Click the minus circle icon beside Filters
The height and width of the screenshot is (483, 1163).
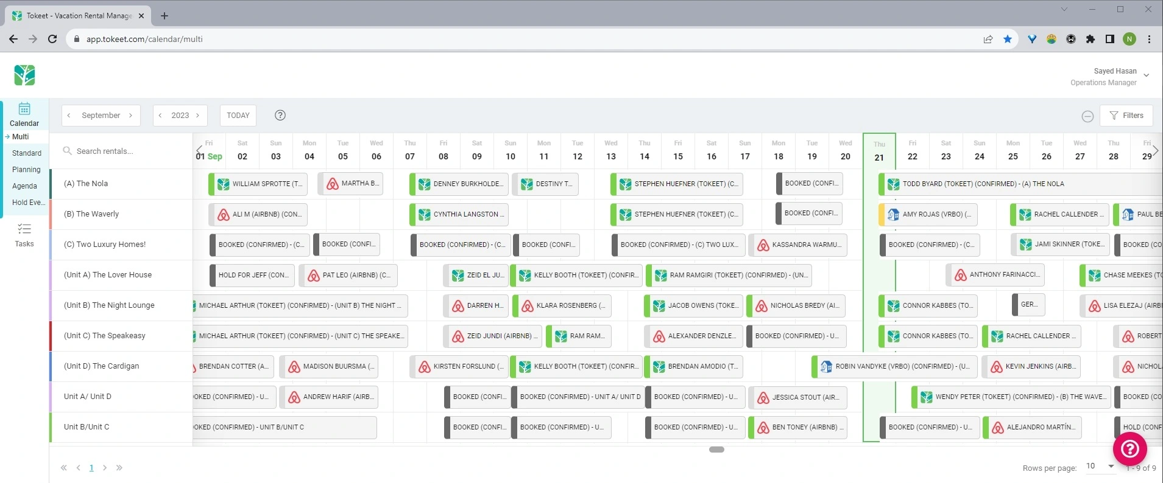[1087, 116]
